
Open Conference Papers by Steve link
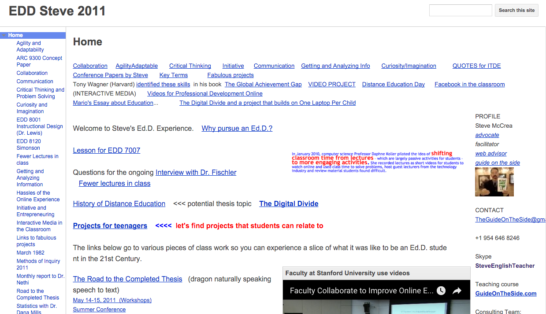pyautogui.click(x=111, y=75)
